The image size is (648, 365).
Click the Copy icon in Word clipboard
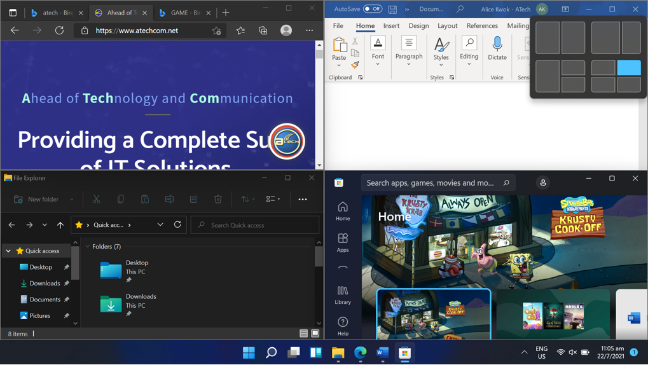coord(355,53)
